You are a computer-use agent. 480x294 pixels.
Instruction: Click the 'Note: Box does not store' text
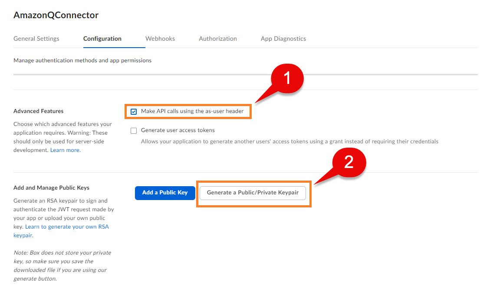(62, 265)
